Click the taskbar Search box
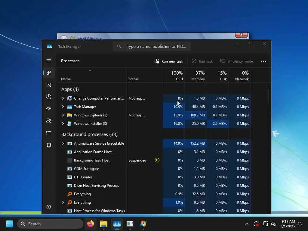Screen dimensions: 308x231 click(x=50, y=224)
